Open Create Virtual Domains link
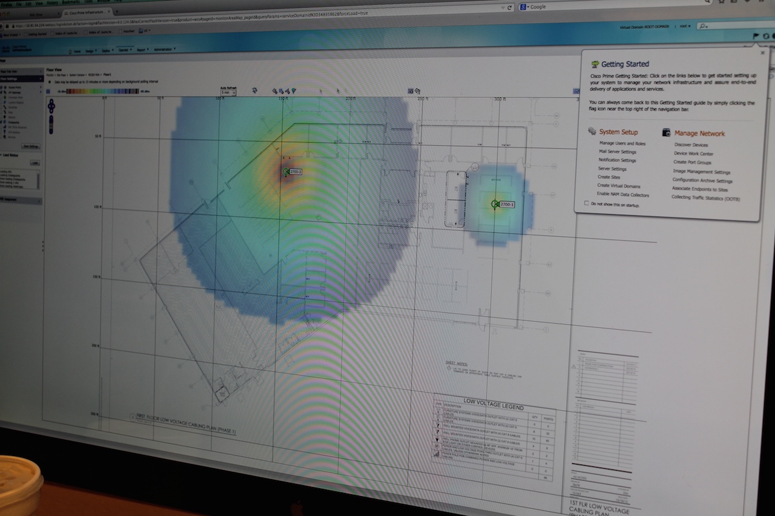This screenshot has width=775, height=516. pos(618,186)
